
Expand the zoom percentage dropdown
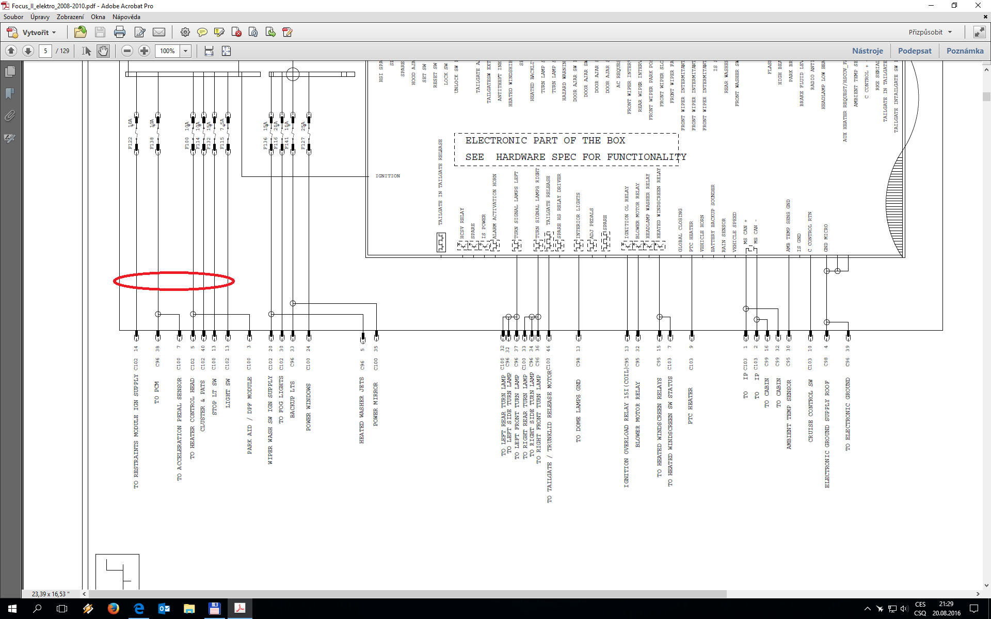tap(186, 51)
